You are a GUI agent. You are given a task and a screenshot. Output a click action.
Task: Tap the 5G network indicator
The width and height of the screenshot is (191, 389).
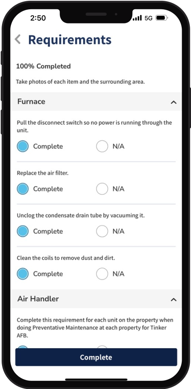149,18
